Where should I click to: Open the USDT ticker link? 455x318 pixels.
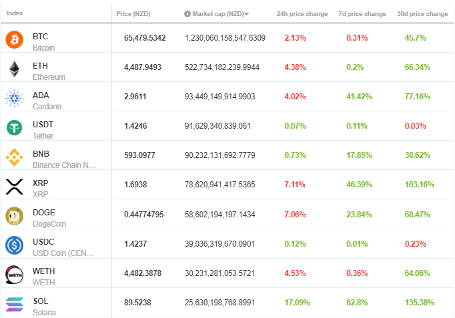click(43, 125)
